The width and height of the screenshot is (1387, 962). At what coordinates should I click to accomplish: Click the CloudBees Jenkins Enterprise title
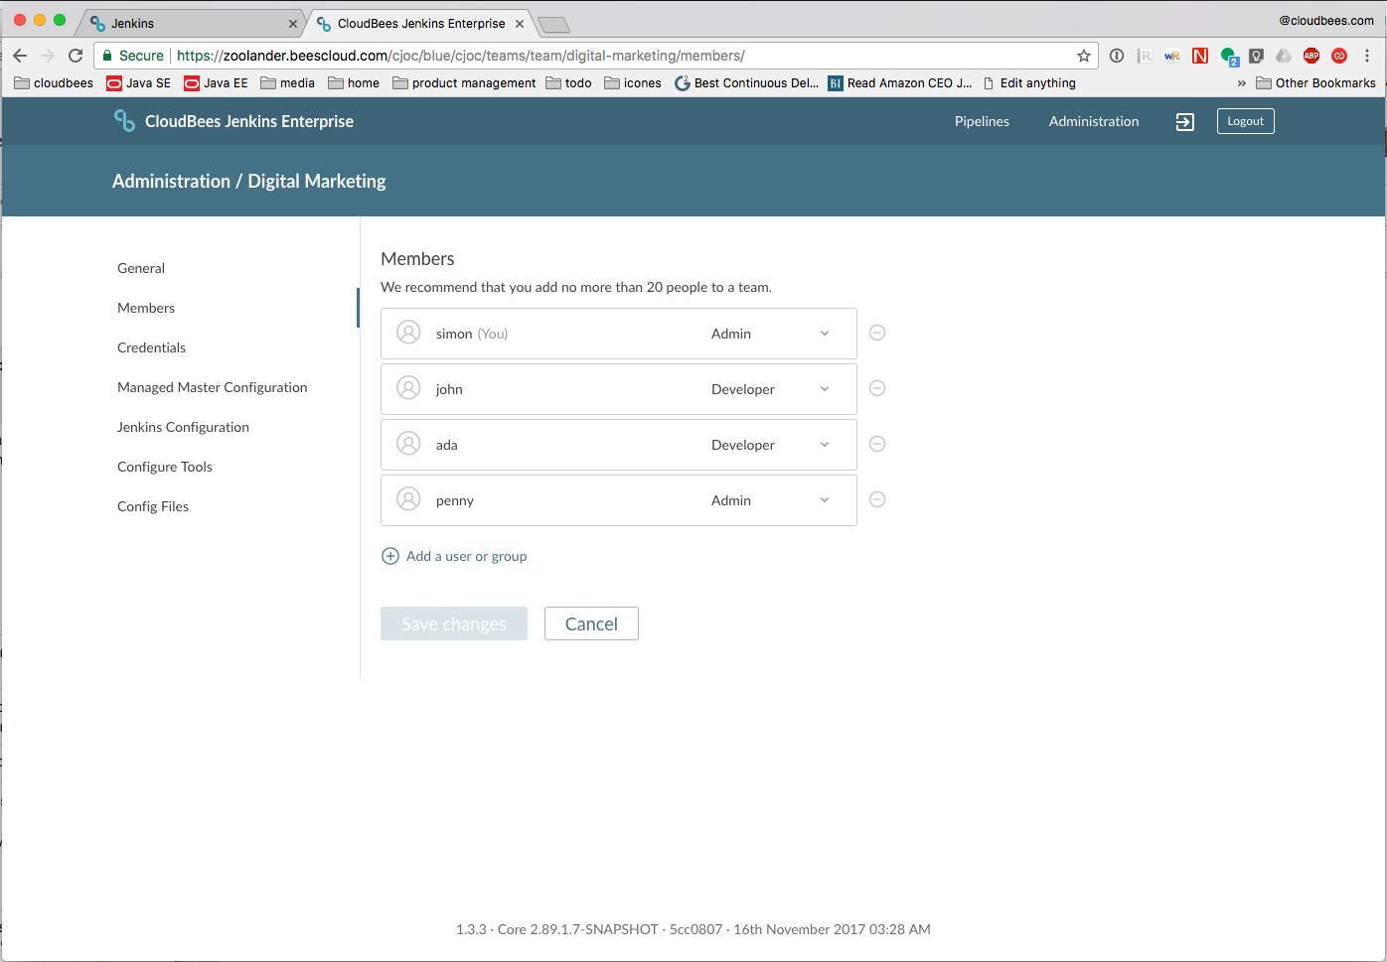(x=249, y=121)
